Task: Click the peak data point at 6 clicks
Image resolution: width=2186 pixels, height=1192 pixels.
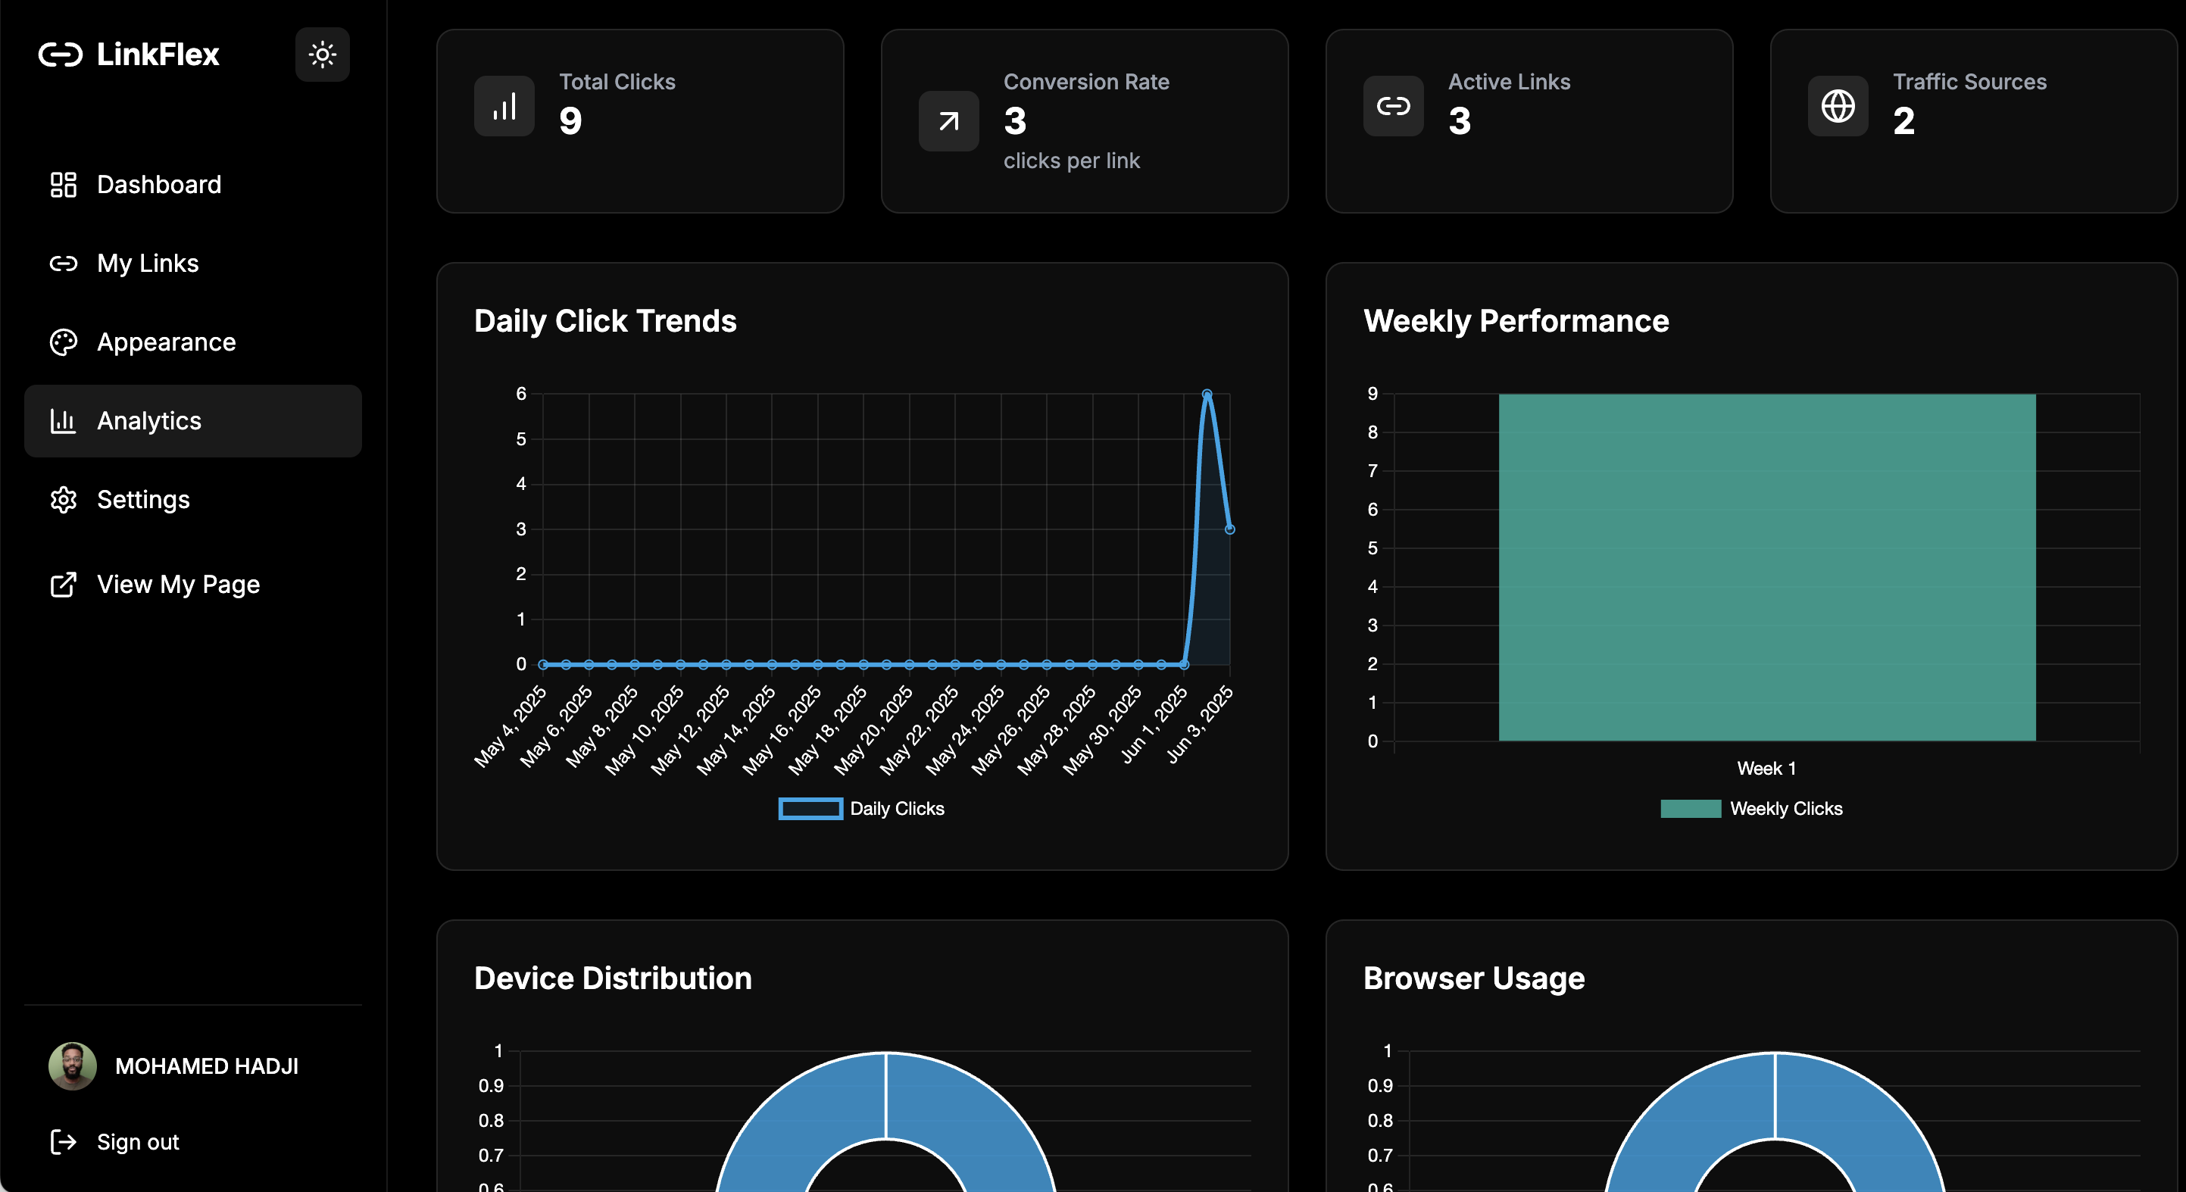Action: (x=1207, y=395)
